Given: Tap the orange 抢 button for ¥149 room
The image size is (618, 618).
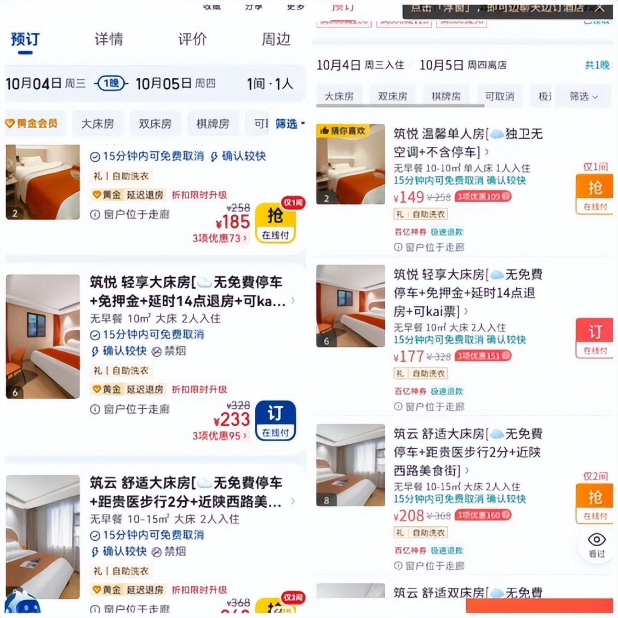Looking at the screenshot, I should pyautogui.click(x=595, y=194).
